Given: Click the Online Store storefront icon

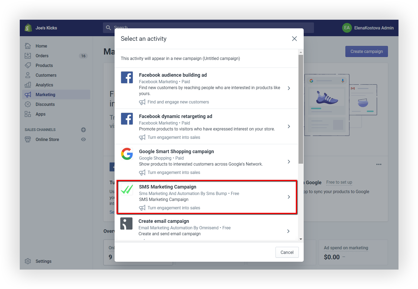Looking at the screenshot, I should click(28, 139).
